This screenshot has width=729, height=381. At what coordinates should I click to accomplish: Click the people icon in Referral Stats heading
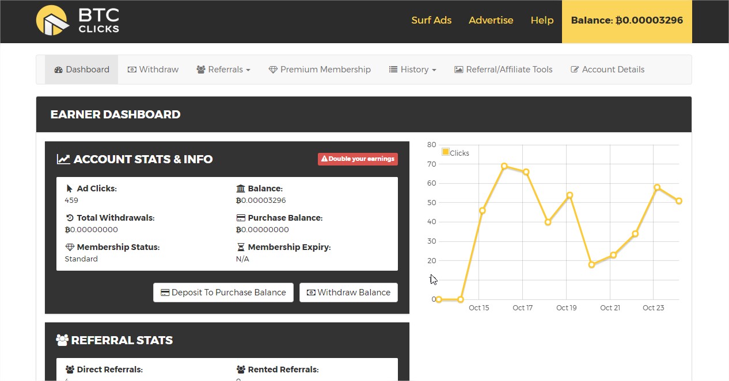[x=62, y=340]
